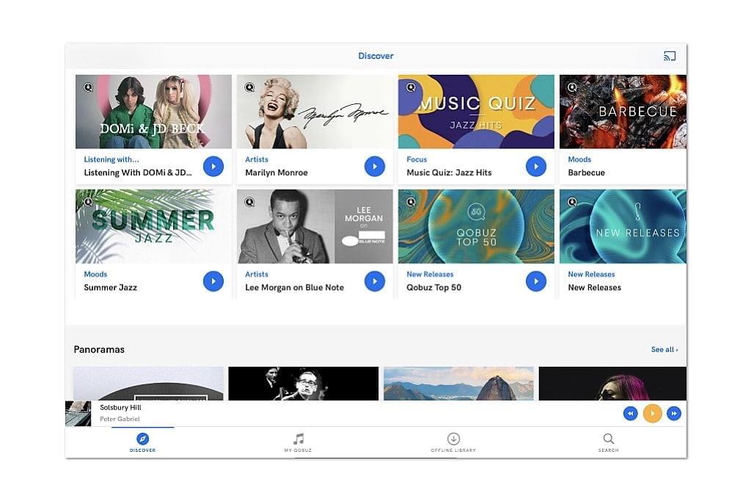Play Lee Morgan on Blue Note playlist
Image resolution: width=751 pixels, height=501 pixels.
click(375, 281)
